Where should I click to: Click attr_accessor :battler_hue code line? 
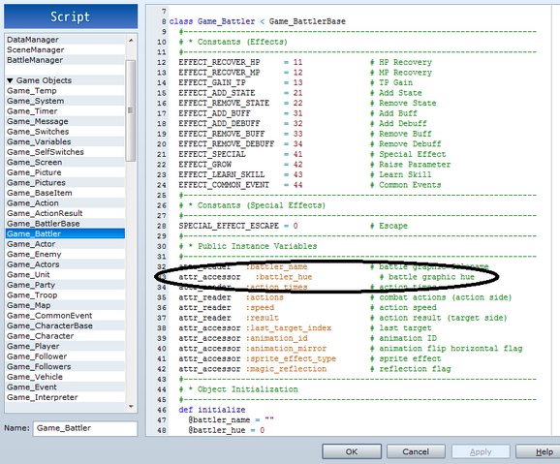[x=245, y=277]
